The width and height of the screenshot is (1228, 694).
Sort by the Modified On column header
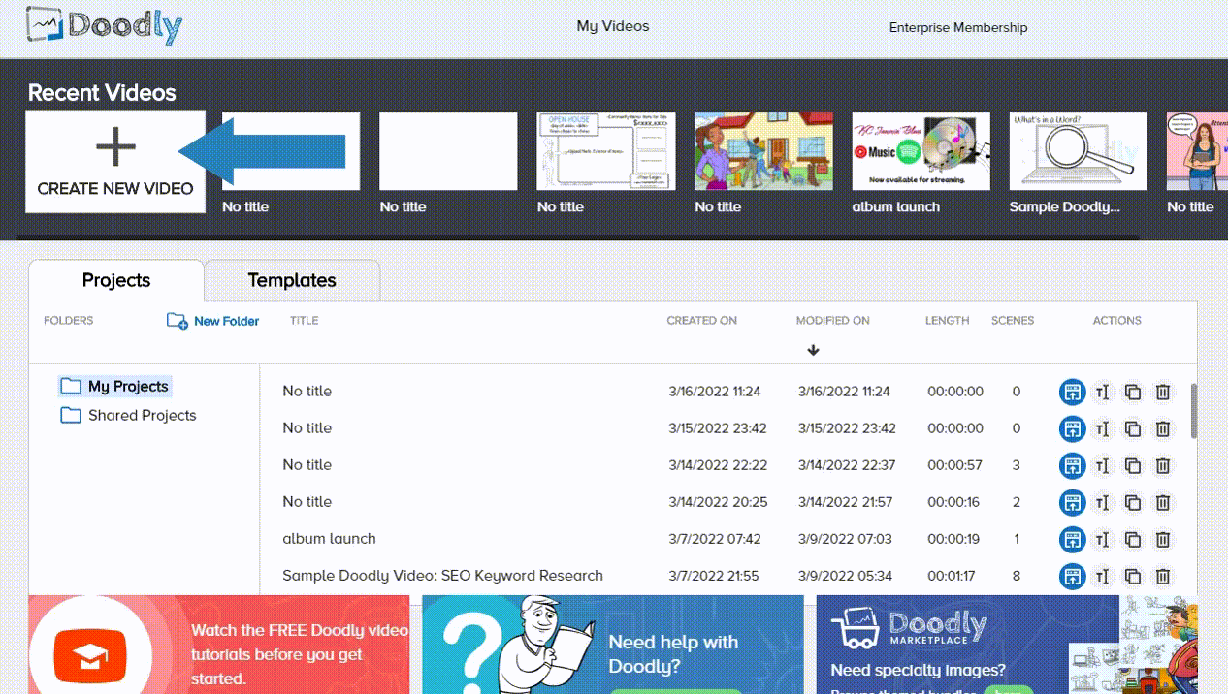(x=832, y=321)
